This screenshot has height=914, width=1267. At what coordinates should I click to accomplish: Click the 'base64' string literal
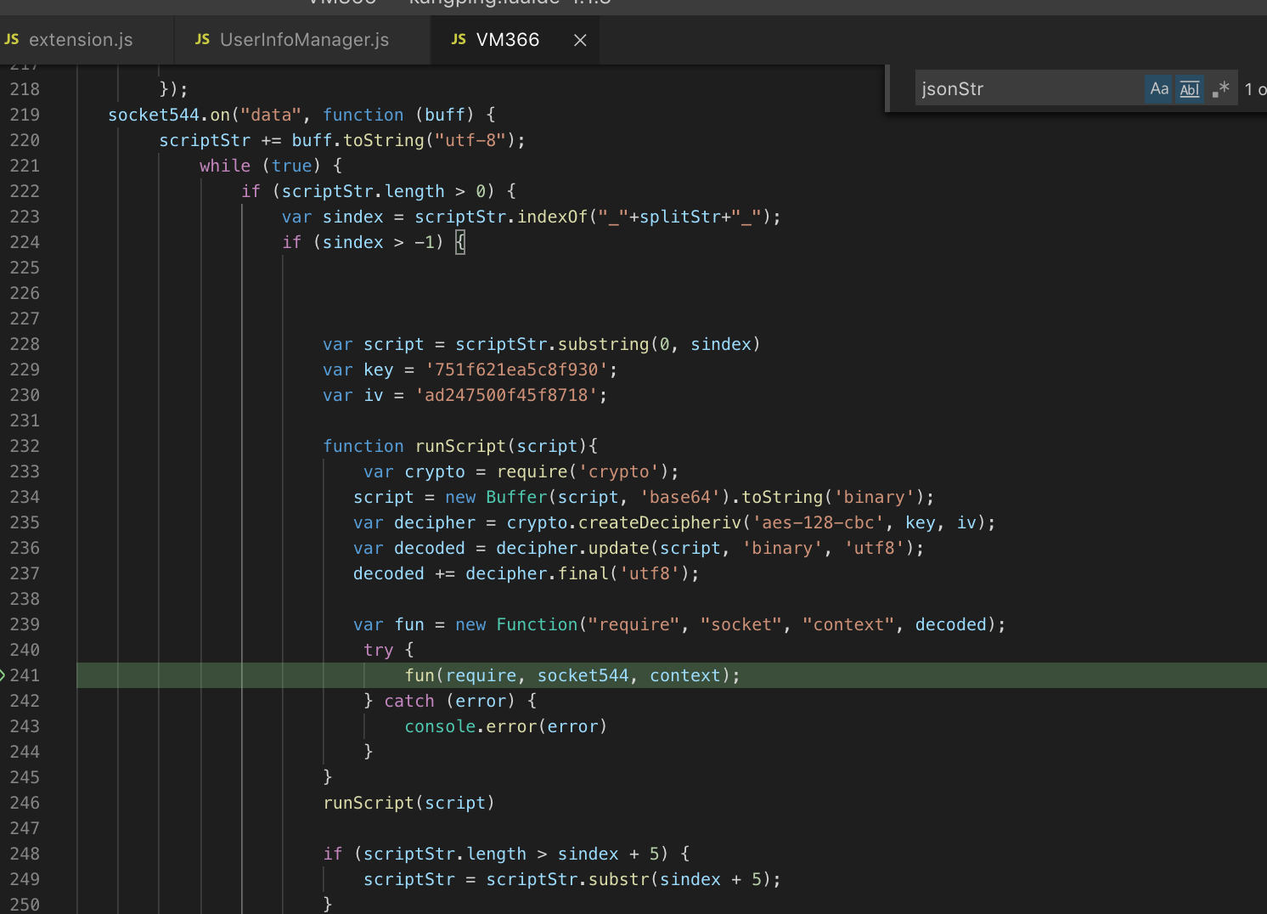[681, 497]
